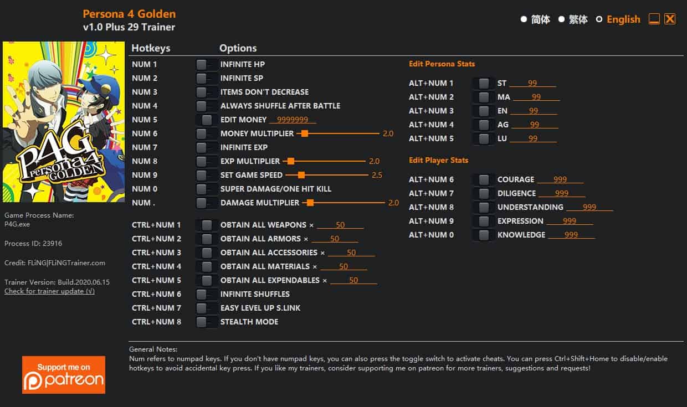Click the Edit Money value field
687x407 pixels.
coord(293,120)
